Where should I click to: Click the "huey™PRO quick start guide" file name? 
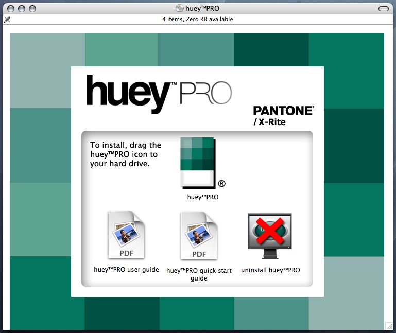(x=199, y=274)
